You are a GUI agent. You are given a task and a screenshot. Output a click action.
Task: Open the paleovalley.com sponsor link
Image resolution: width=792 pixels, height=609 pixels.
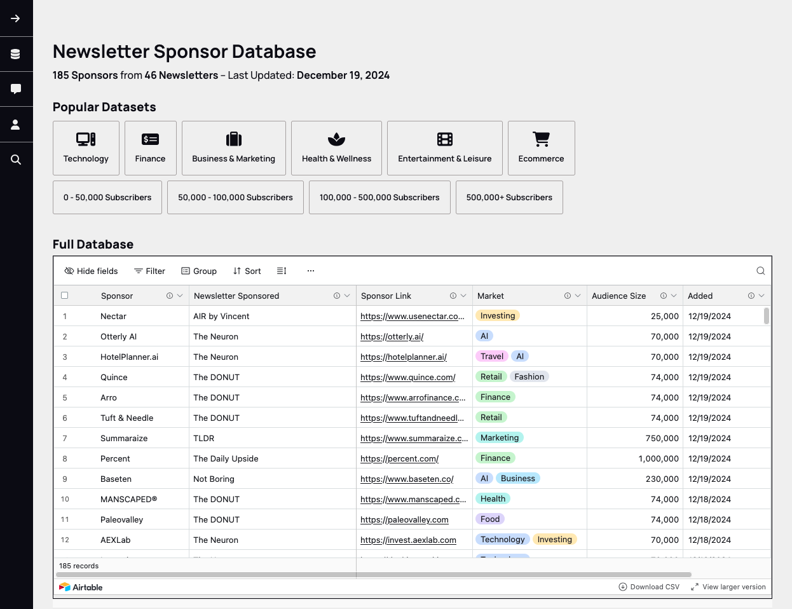[x=404, y=519]
